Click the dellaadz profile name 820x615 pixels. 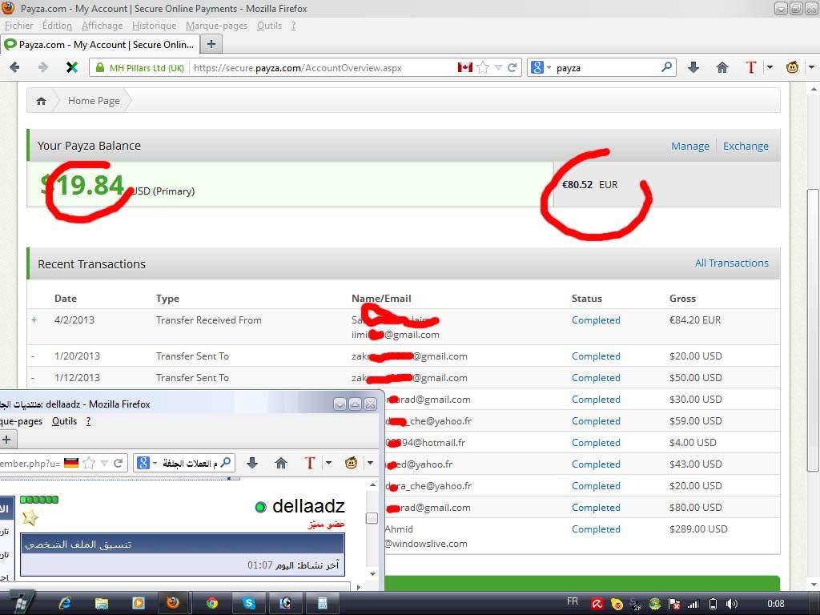(308, 506)
